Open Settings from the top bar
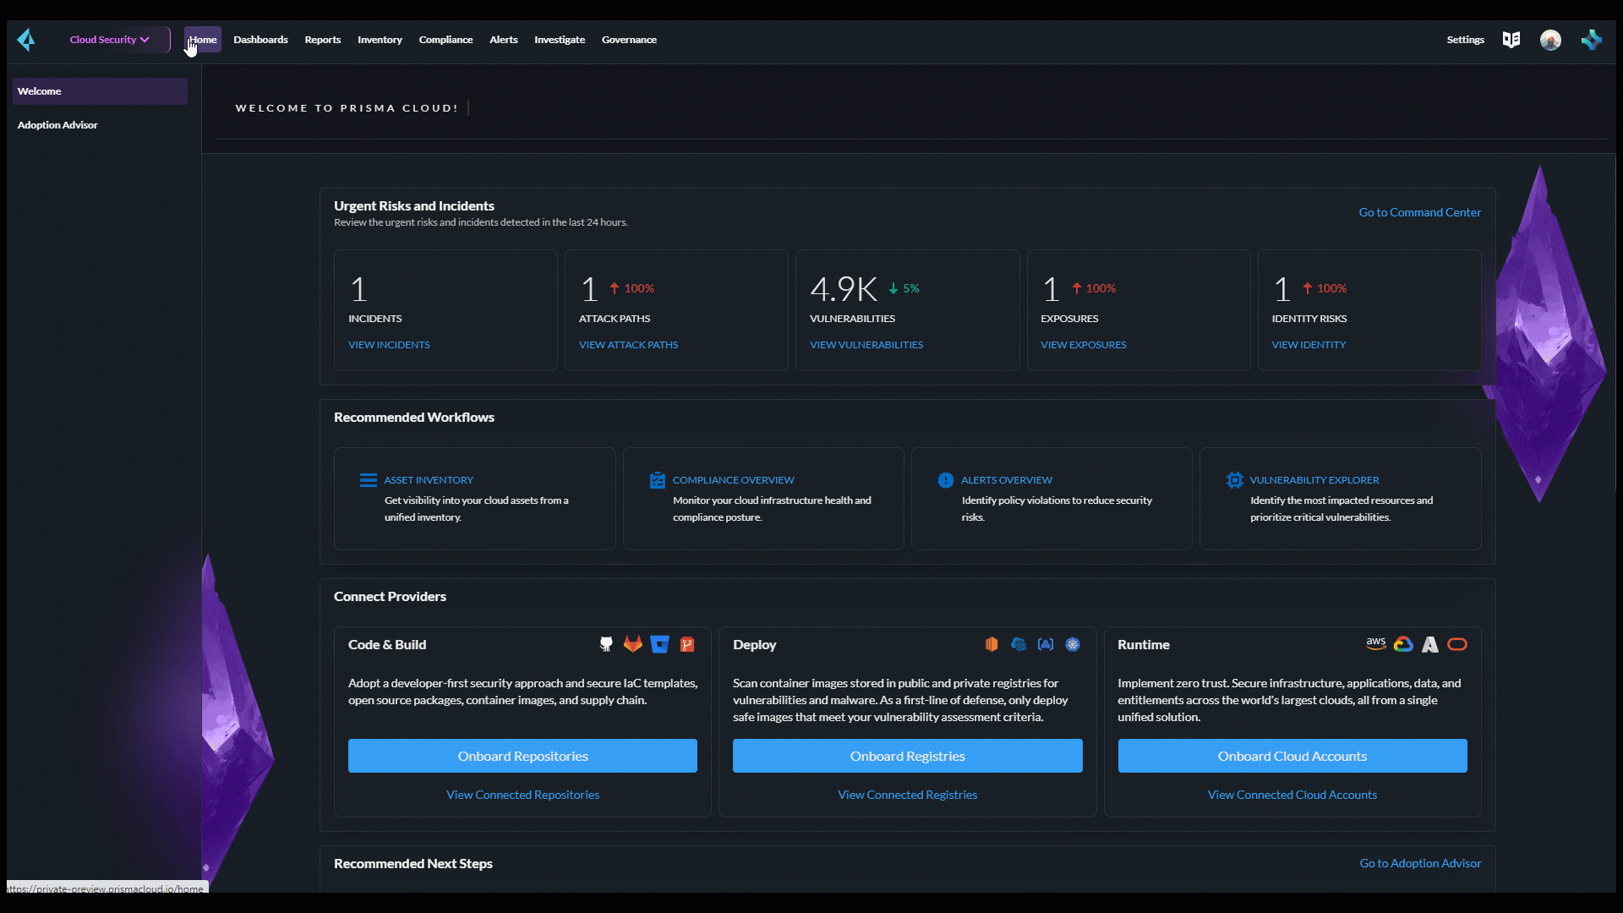This screenshot has width=1623, height=913. (x=1465, y=39)
